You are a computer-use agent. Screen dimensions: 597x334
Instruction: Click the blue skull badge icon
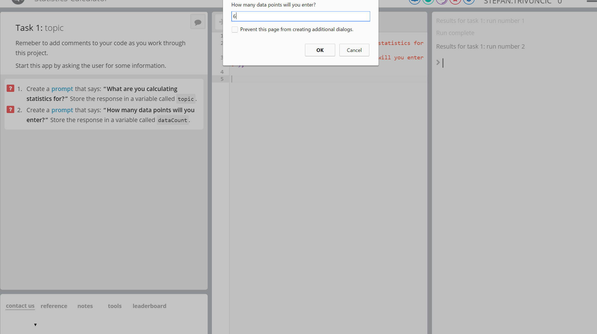click(469, 1)
